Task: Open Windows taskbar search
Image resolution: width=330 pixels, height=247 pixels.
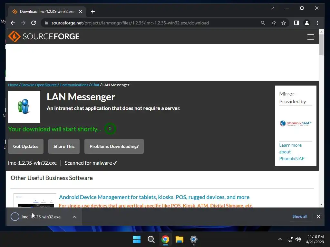Action: click(151, 239)
